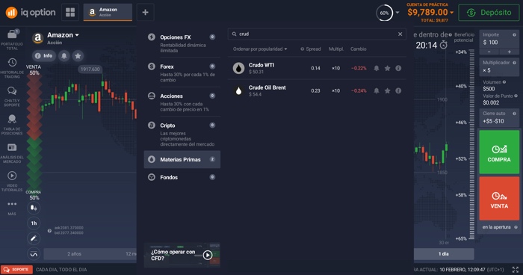Click the green Depósito button
Screen dimensions: 523x275
[489, 13]
